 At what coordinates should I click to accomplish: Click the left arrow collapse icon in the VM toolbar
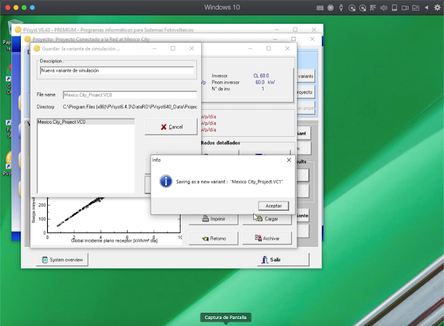click(x=426, y=8)
